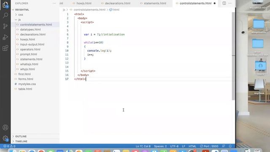The height and width of the screenshot is (152, 270).
Task: Open the Extensions view icon
Action: 5,48
